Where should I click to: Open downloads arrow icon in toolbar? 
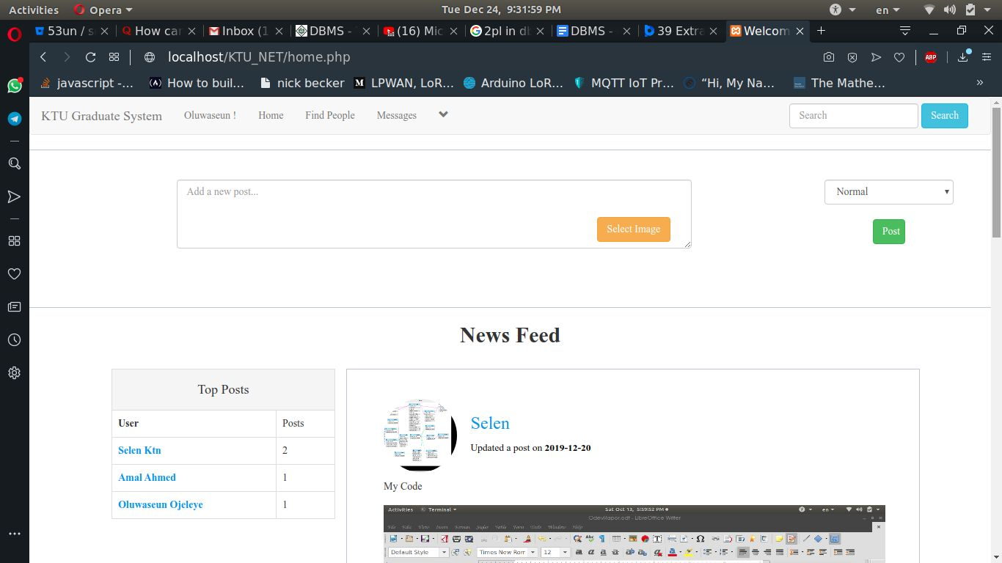click(963, 57)
